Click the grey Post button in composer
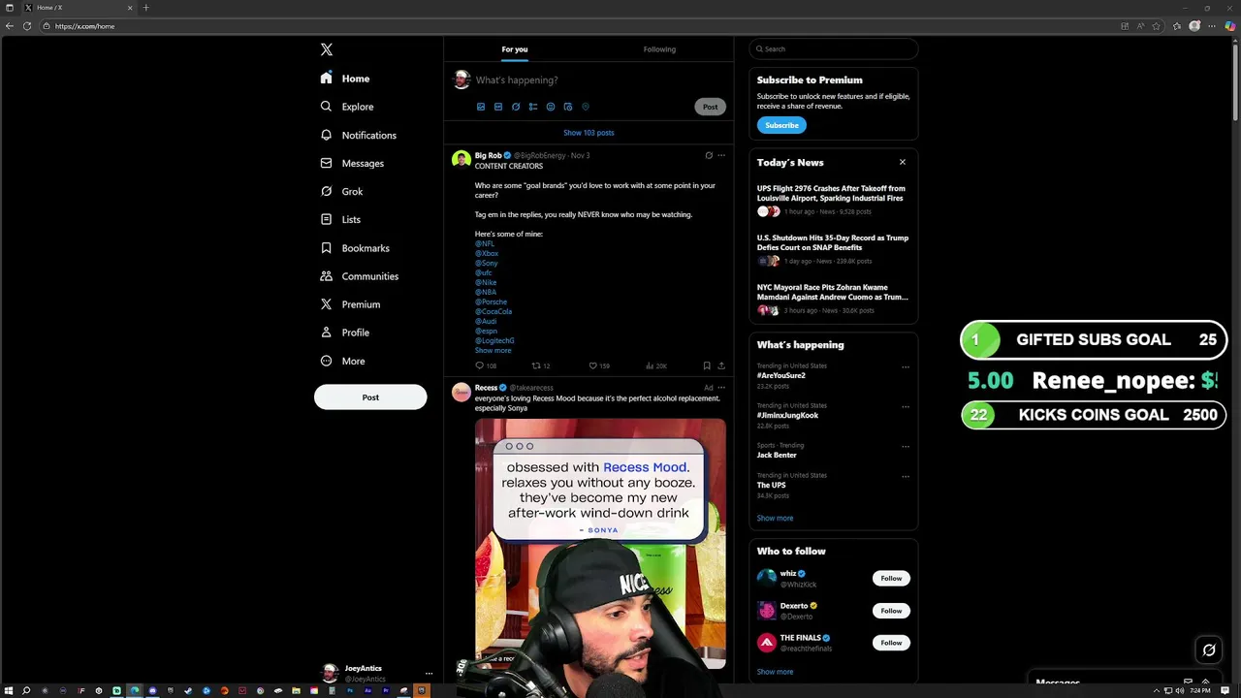This screenshot has height=698, width=1241. click(x=710, y=107)
